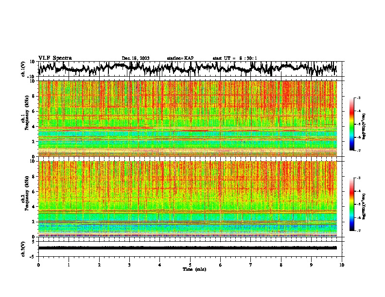This screenshot has height=297, width=385.
Task: Click the "ch.1(V)" waveform axis label
Action: pos(23,69)
